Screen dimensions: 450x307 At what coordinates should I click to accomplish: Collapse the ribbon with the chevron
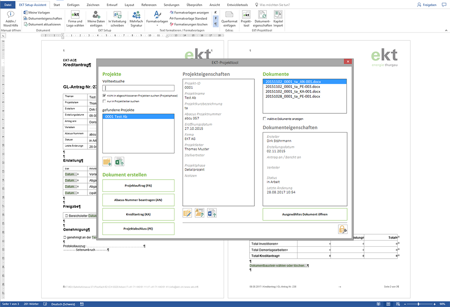click(x=446, y=30)
